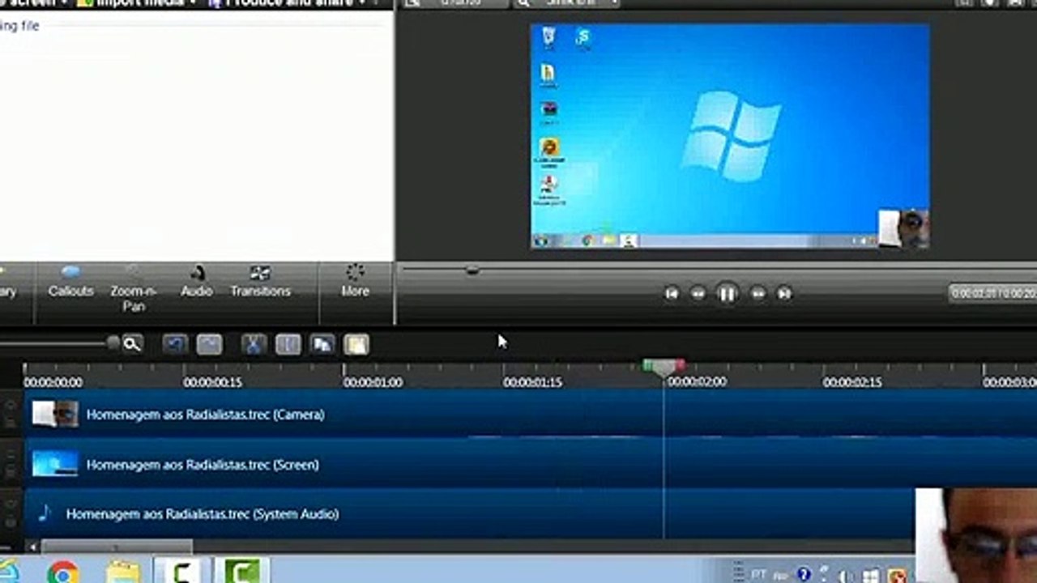Click the red selection-end marker on playhead

point(679,366)
